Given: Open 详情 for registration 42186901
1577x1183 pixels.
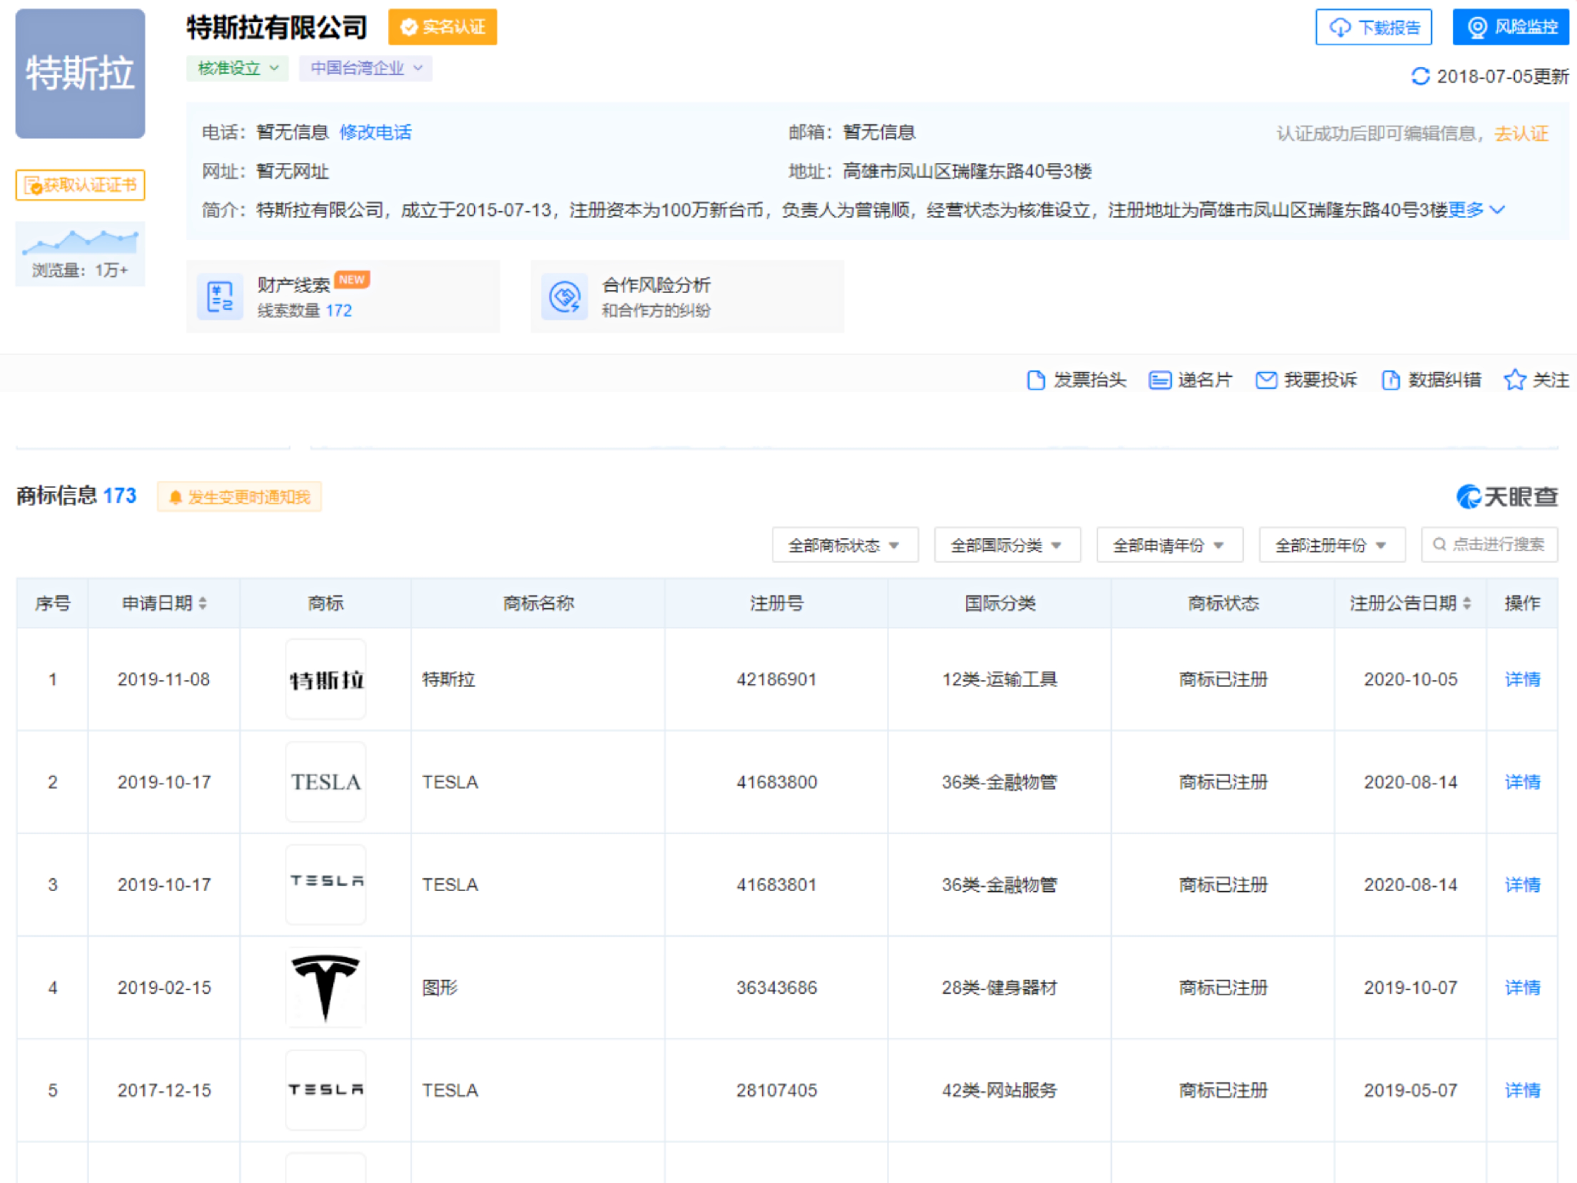Looking at the screenshot, I should click(x=1522, y=680).
